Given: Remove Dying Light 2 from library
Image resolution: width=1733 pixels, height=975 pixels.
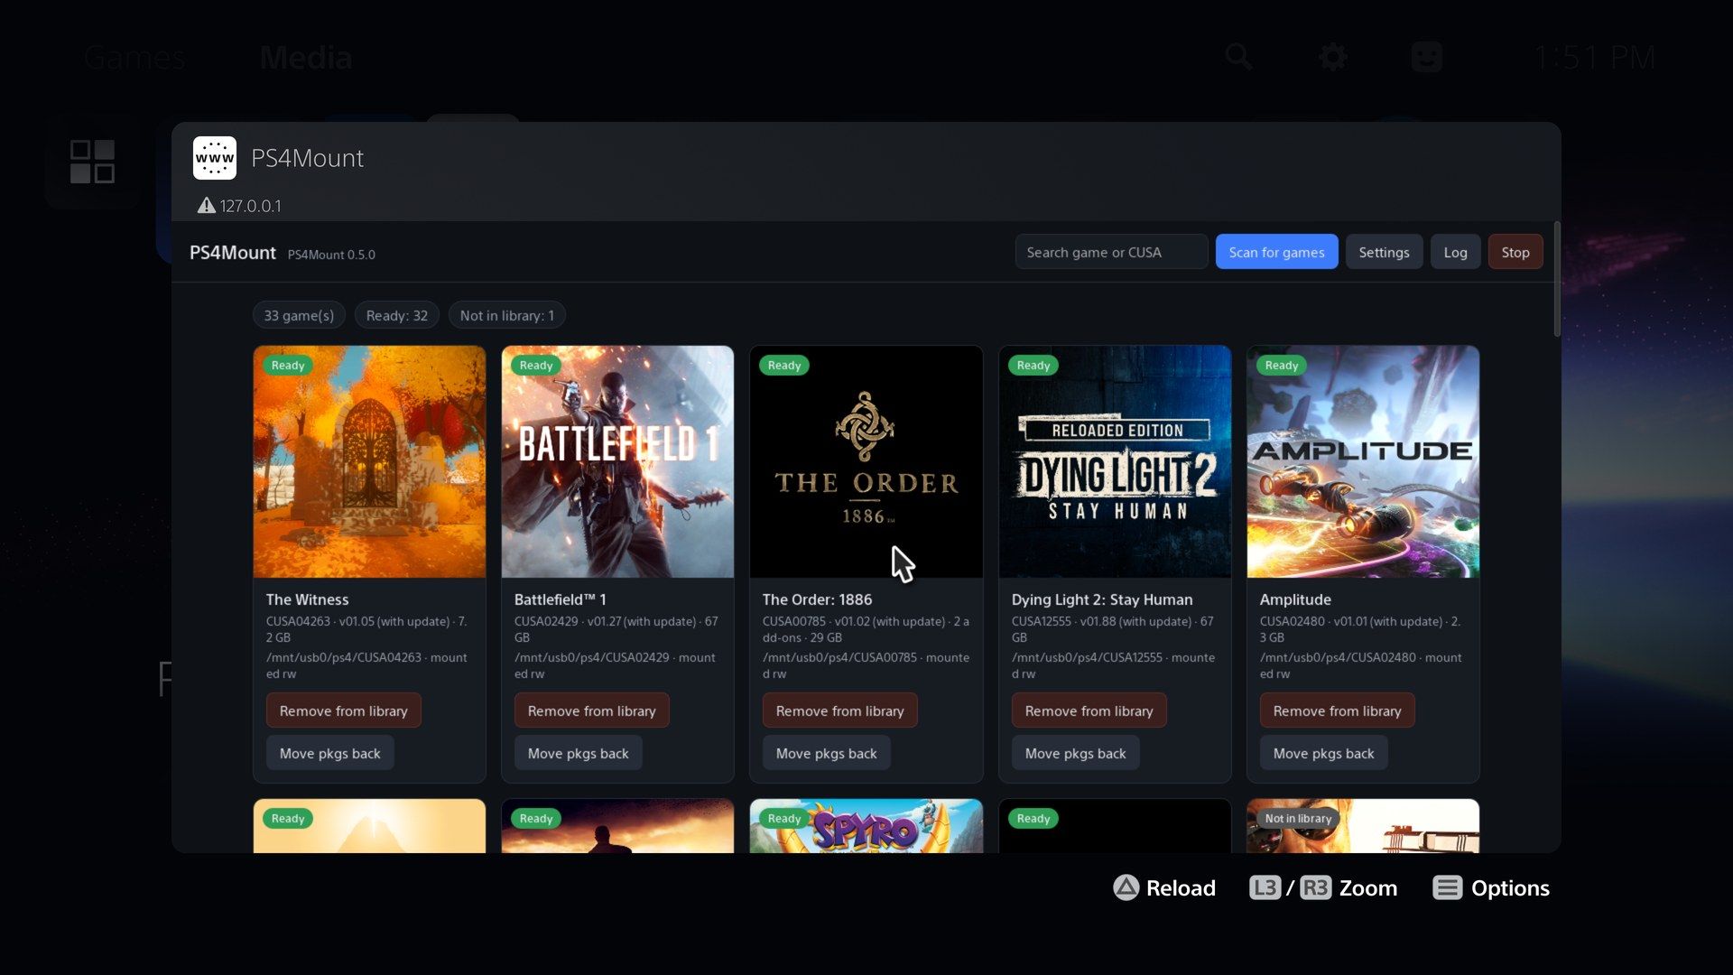Looking at the screenshot, I should coord(1089,710).
